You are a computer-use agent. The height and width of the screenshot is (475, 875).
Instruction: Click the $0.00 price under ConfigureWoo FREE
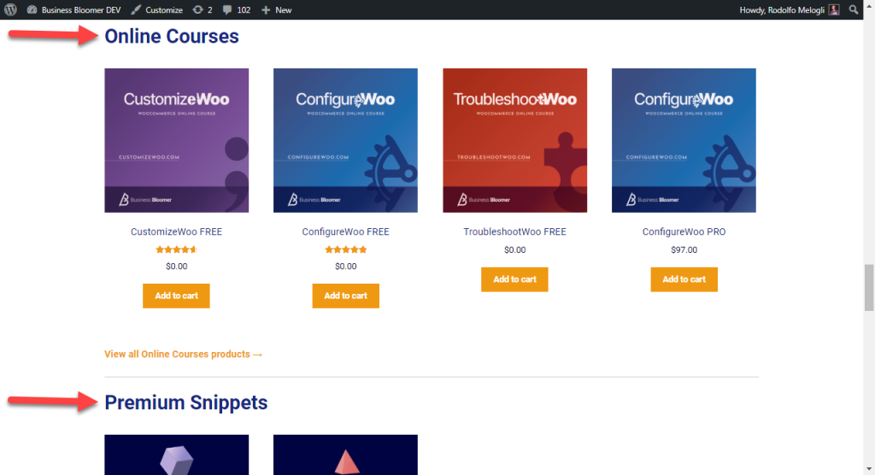(345, 267)
